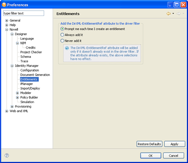Screen dimensions: 188x163
Task: Select the Help tree label
Action: click(13, 25)
